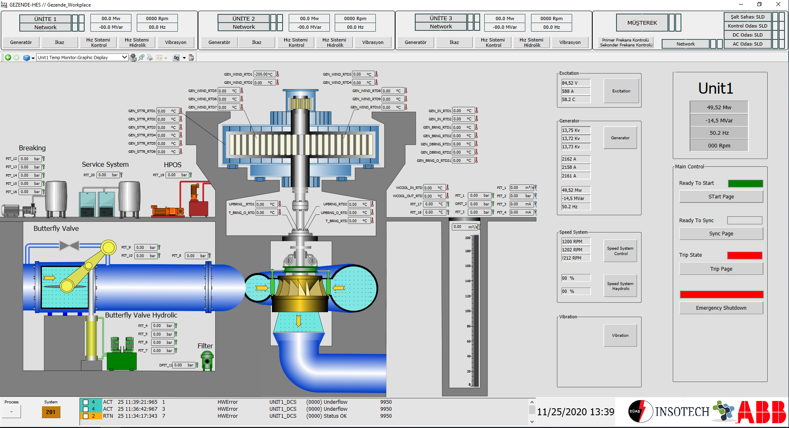This screenshot has width=789, height=428.
Task: Tick the checkbox of the second ACT alarm
Action: click(x=86, y=409)
